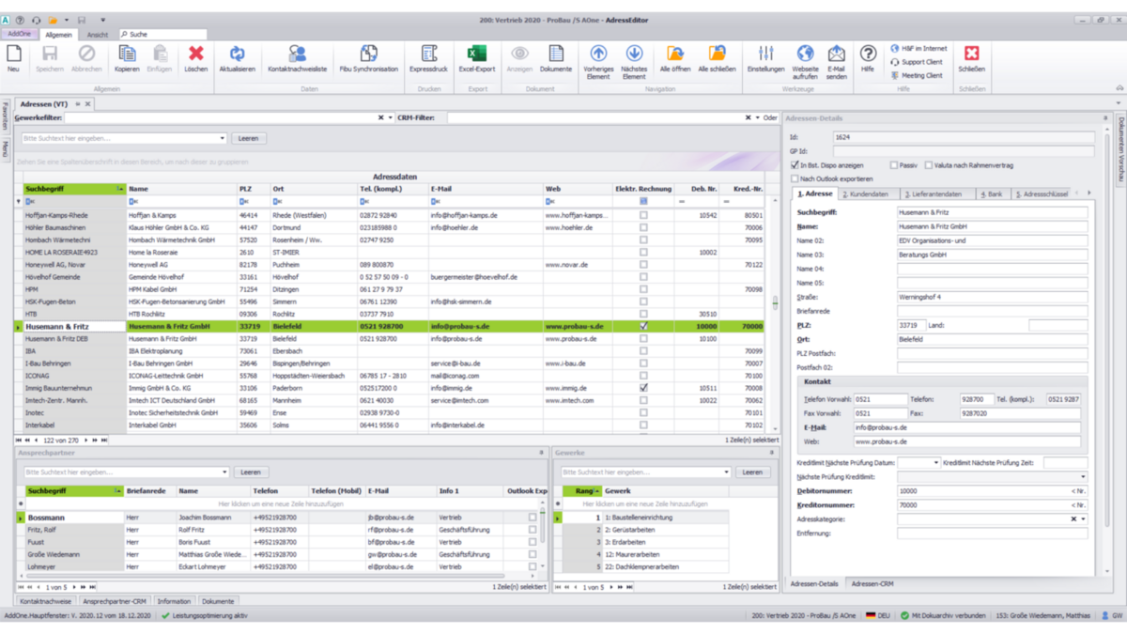Open the Adressen-CRM bottom tab
The image size is (1127, 634).
[872, 584]
